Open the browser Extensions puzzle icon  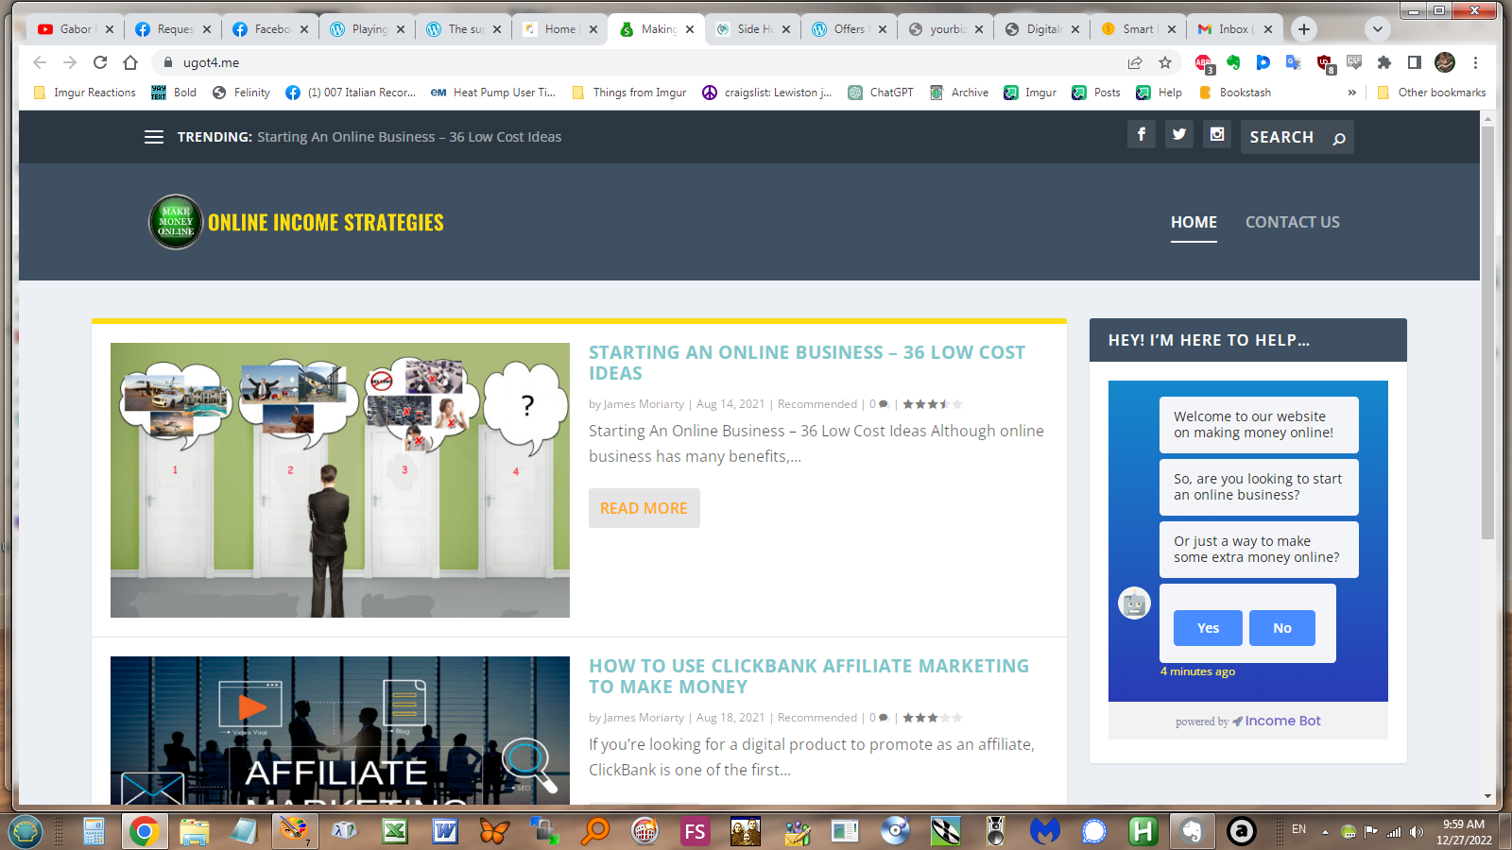pos(1384,62)
